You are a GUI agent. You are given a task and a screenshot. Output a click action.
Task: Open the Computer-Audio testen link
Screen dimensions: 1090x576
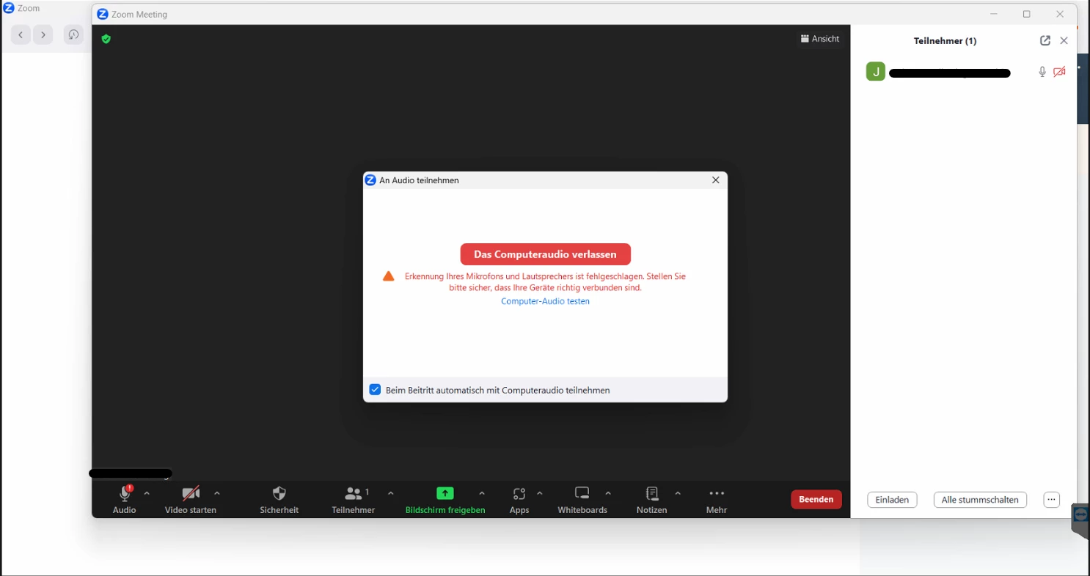545,301
